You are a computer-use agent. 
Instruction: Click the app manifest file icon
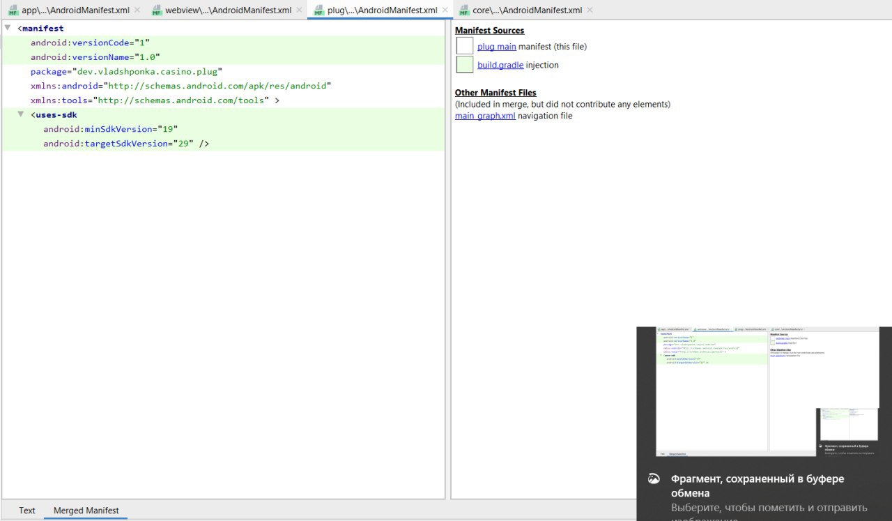pyautogui.click(x=13, y=10)
